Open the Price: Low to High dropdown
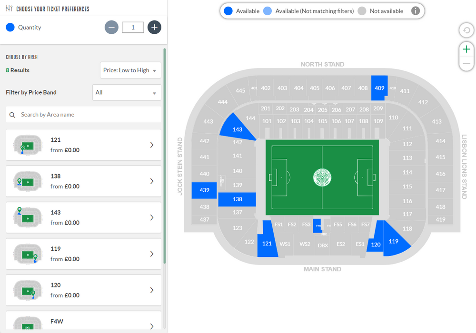Image resolution: width=476 pixels, height=333 pixels. click(x=130, y=70)
